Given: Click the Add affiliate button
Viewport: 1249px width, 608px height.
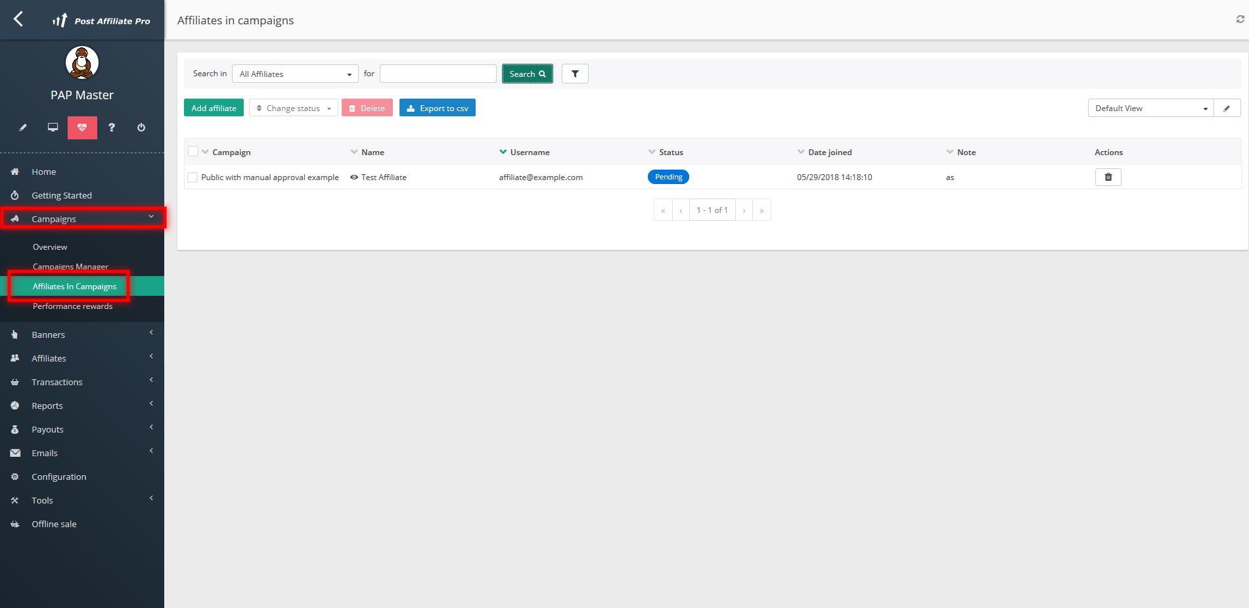Looking at the screenshot, I should (214, 108).
